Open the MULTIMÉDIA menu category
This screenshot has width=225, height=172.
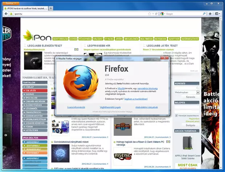pos(146,39)
